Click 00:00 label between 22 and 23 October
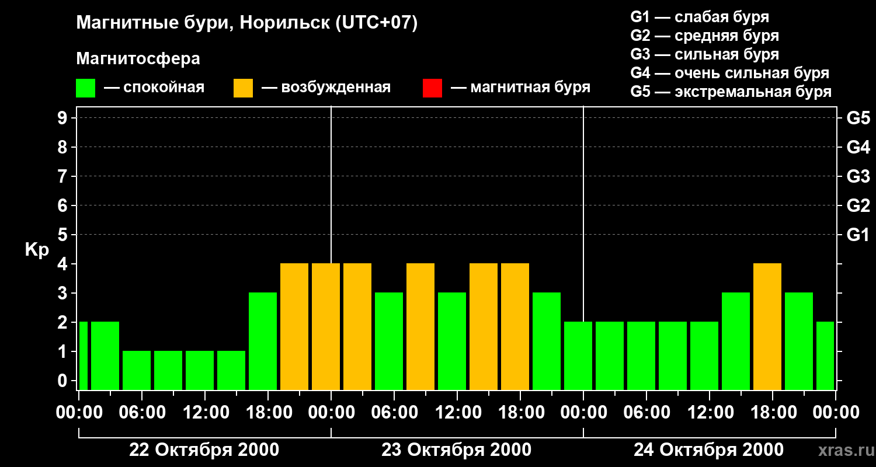Image resolution: width=876 pixels, height=467 pixels. coord(331,413)
